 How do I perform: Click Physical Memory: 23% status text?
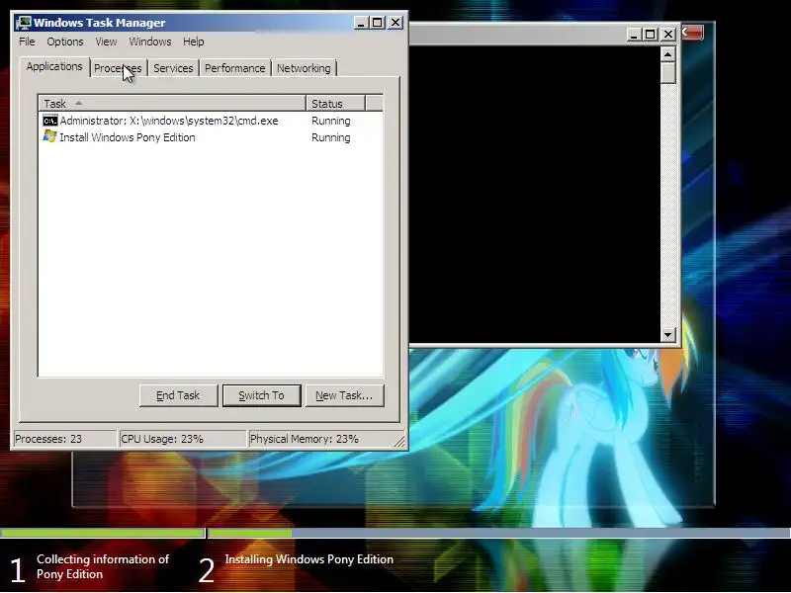[305, 439]
